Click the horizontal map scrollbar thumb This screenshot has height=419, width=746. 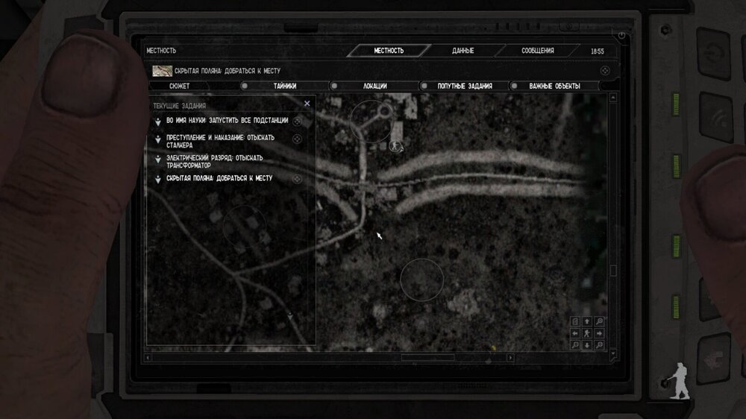pos(427,357)
